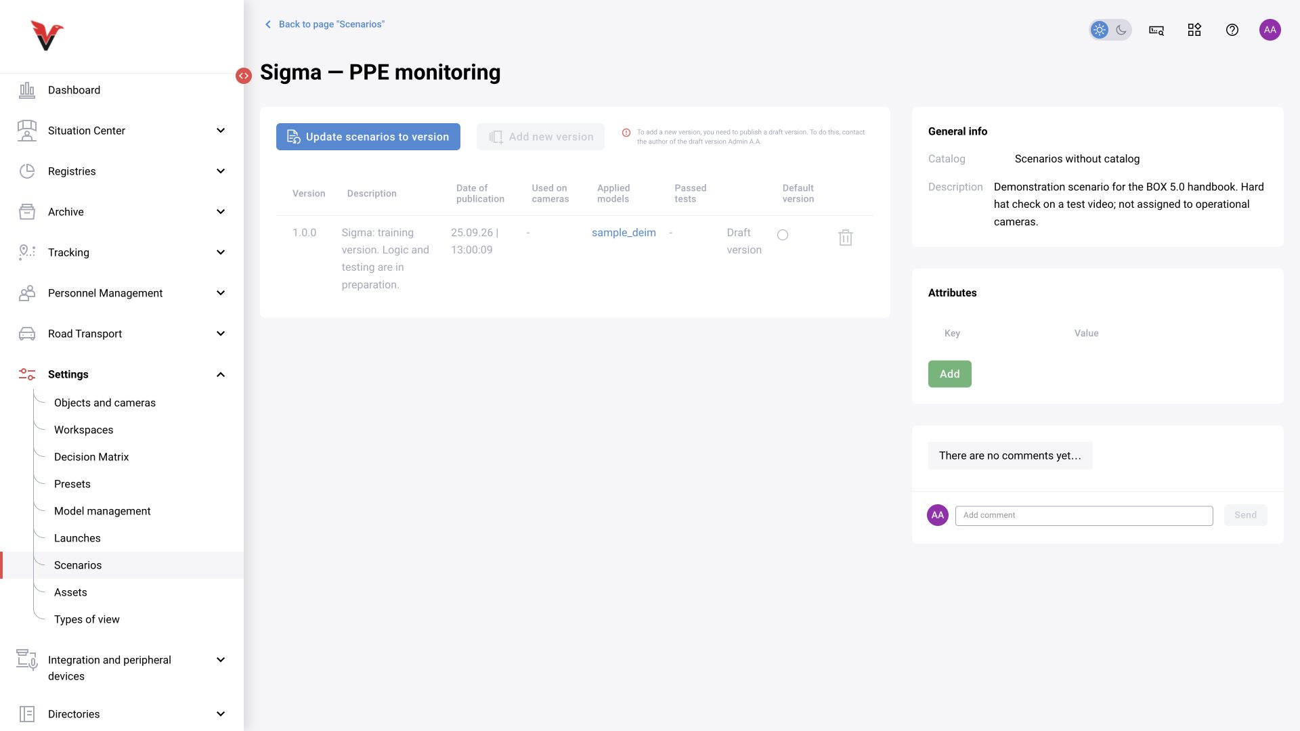Image resolution: width=1300 pixels, height=731 pixels.
Task: Open the sample_deim model link
Action: 624,232
